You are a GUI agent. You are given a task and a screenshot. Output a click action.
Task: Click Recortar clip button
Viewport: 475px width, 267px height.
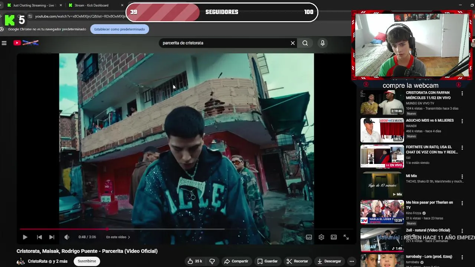pos(297,261)
